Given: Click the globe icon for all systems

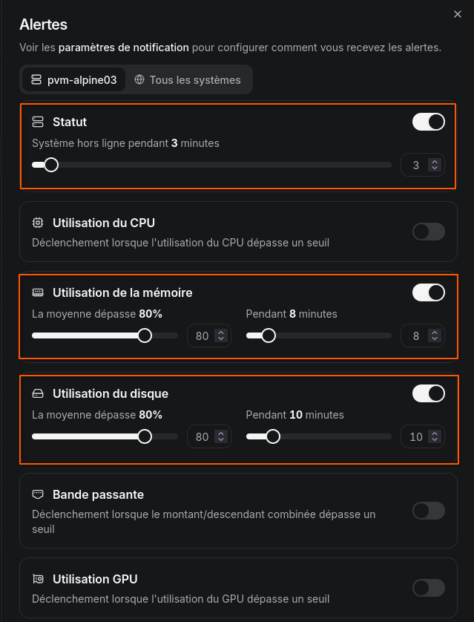Looking at the screenshot, I should pyautogui.click(x=139, y=79).
